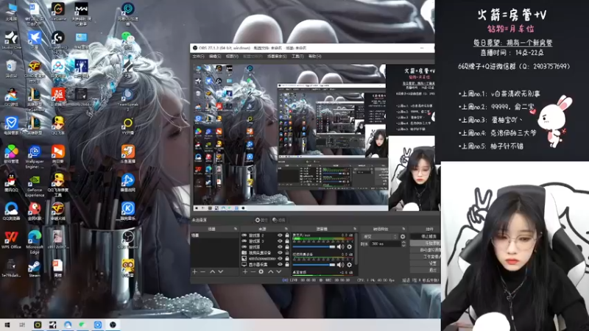589x331 pixels.
Task: Open the Wallpaper Engine shortcut
Action: 35,157
